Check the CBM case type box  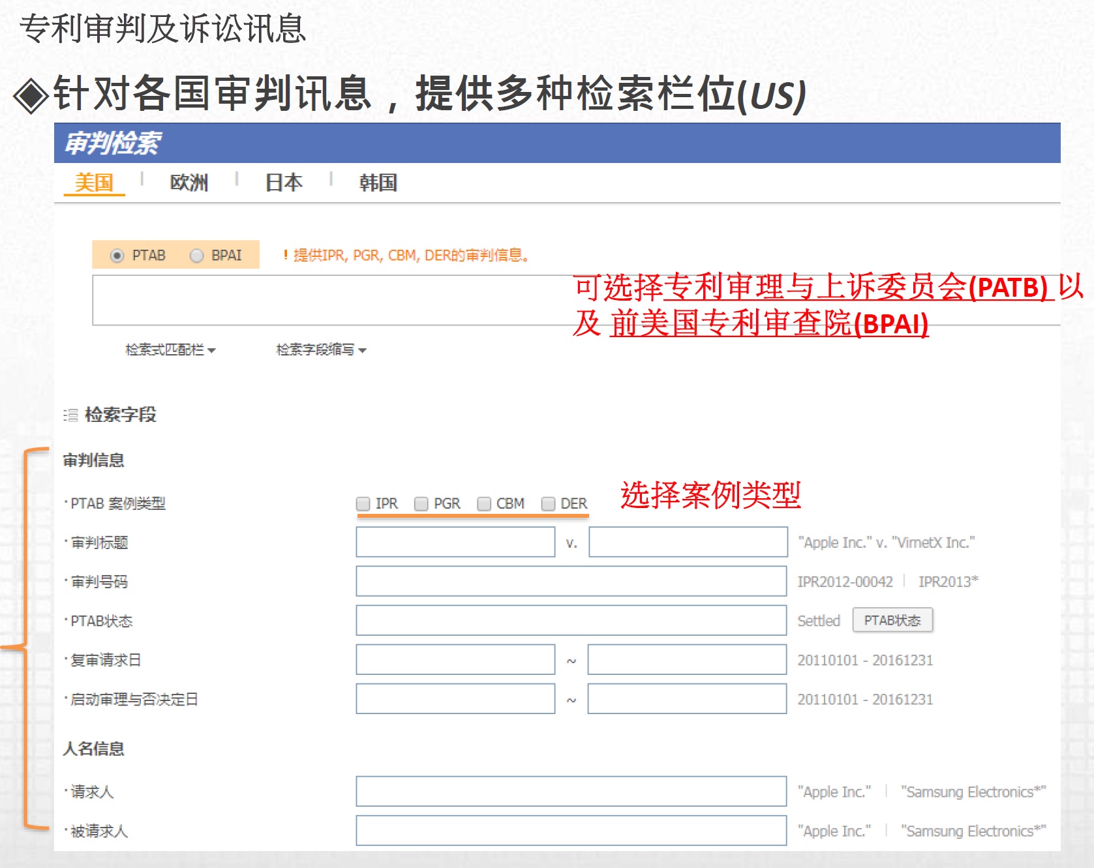pyautogui.click(x=484, y=504)
